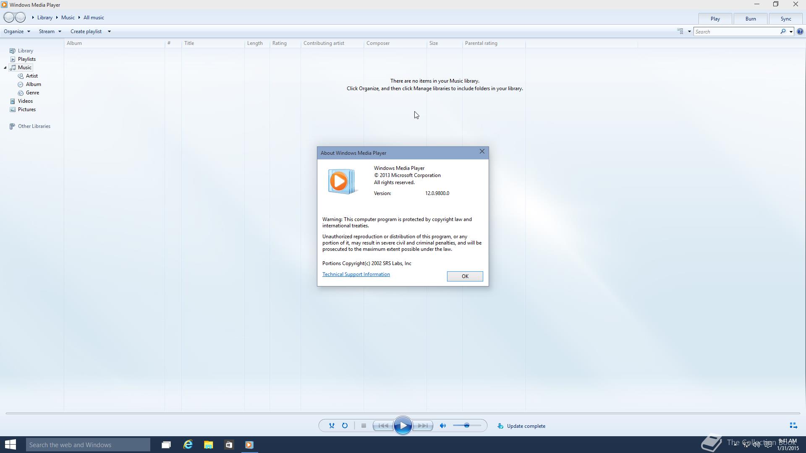Sort by Contributing artist column header
806x453 pixels.
pyautogui.click(x=332, y=43)
